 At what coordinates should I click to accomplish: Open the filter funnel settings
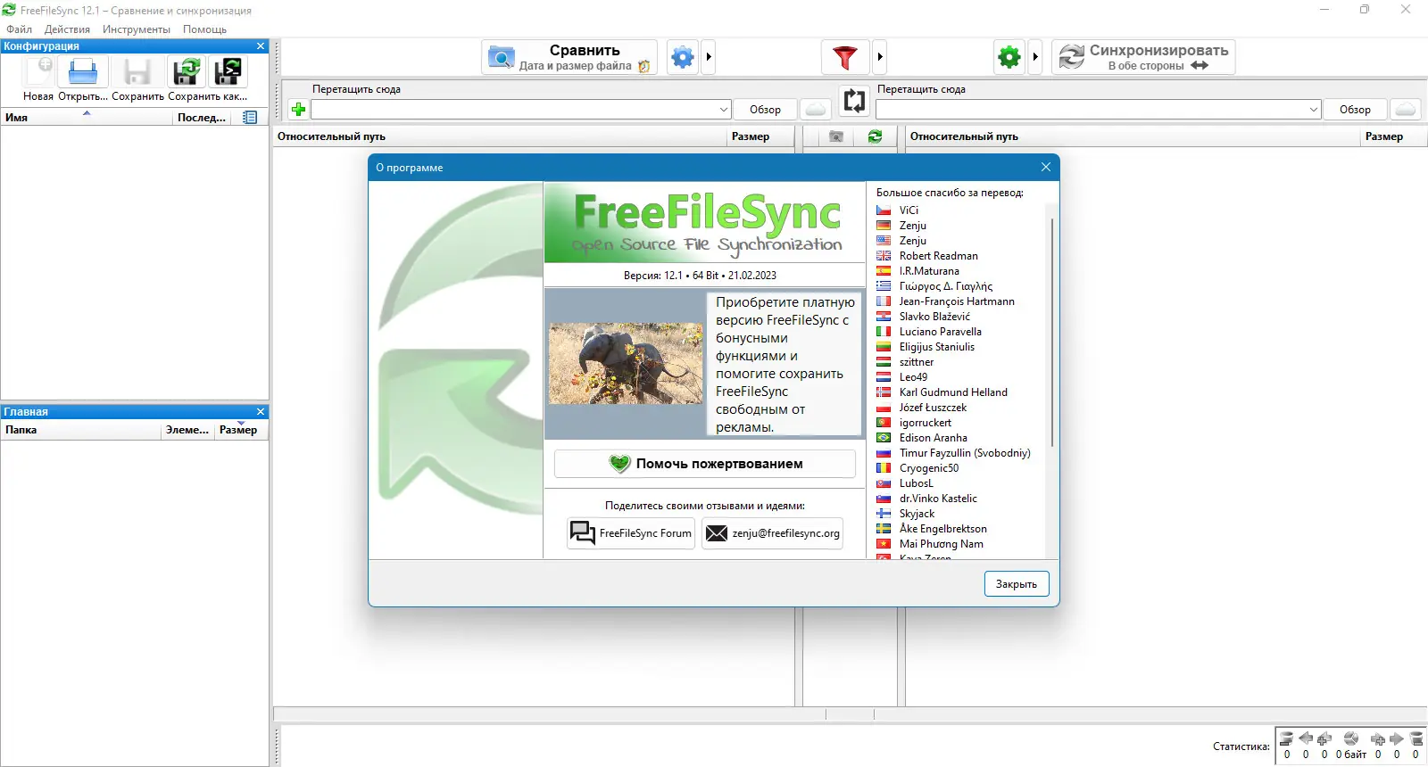coord(844,57)
